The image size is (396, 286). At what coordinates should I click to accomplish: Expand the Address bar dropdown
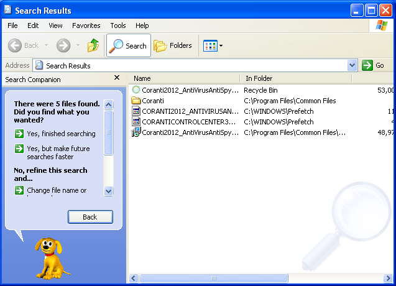(x=352, y=65)
